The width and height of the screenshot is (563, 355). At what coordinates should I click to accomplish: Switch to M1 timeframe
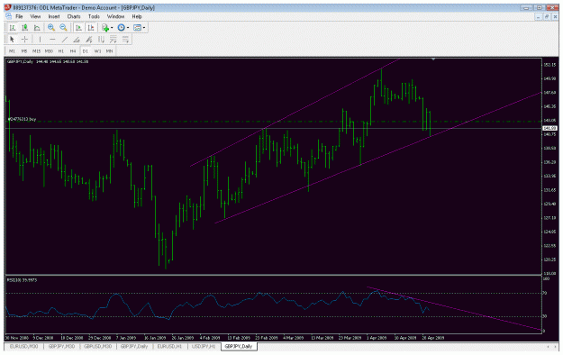pos(13,51)
